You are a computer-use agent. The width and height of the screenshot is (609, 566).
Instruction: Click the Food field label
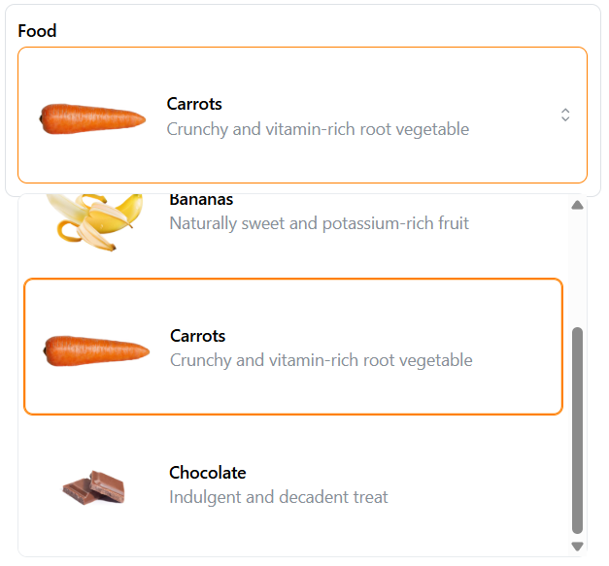(37, 31)
